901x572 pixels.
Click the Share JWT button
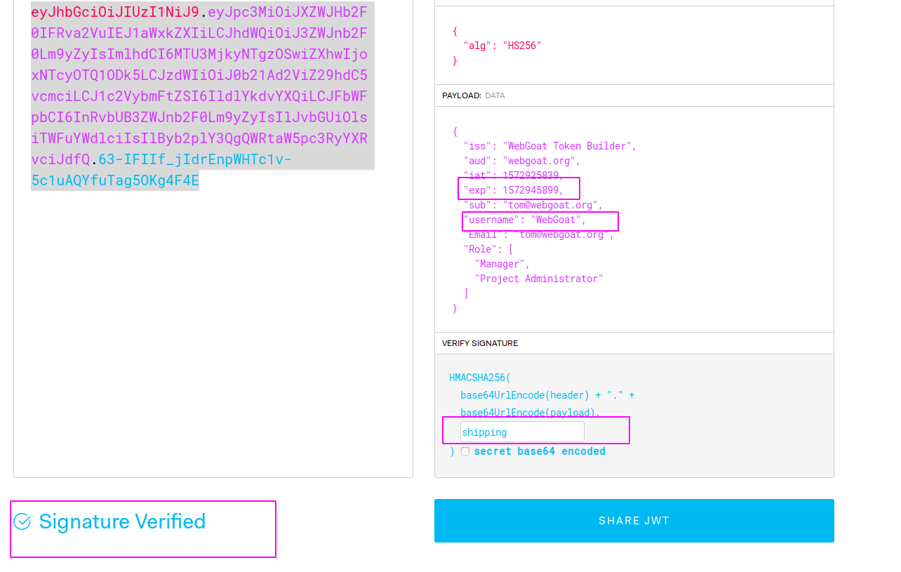tap(634, 521)
